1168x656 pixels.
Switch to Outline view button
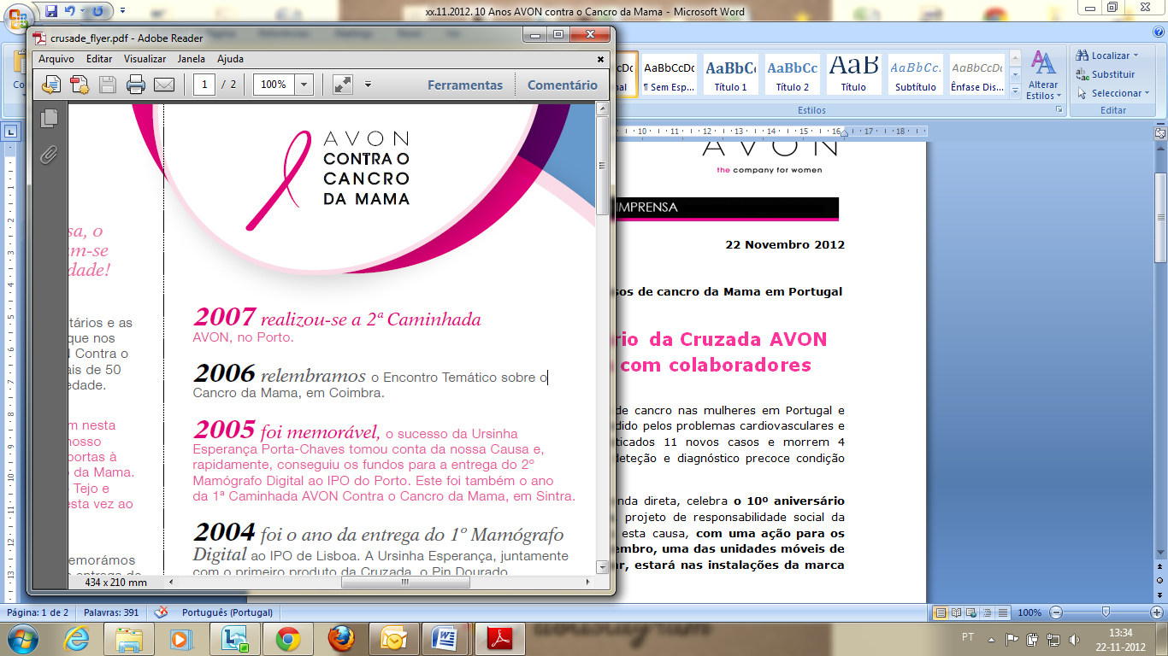[x=988, y=612]
